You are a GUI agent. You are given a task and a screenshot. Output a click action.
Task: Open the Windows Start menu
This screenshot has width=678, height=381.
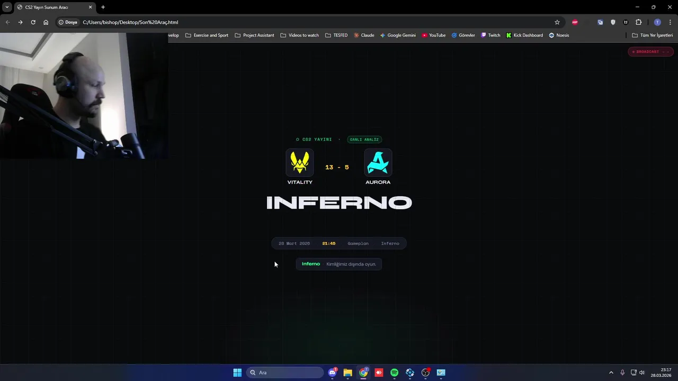tap(237, 373)
